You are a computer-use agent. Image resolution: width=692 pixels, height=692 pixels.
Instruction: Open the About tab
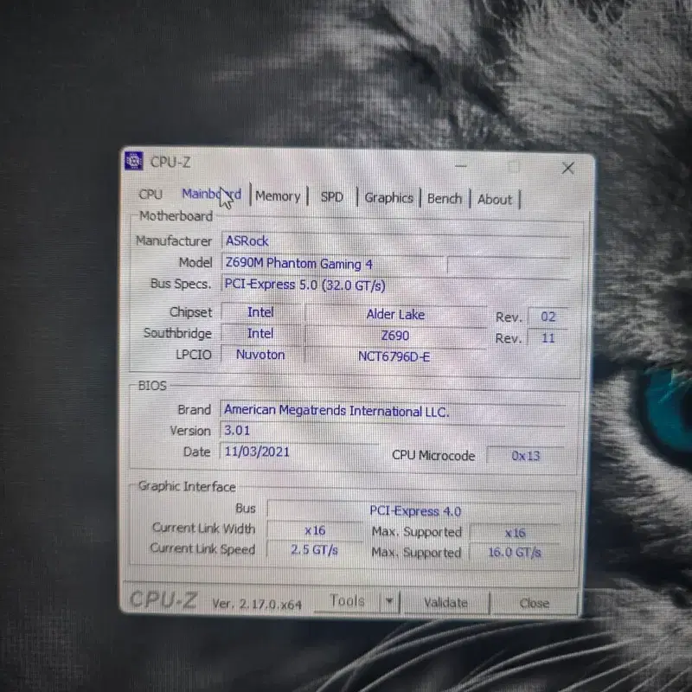pyautogui.click(x=495, y=200)
